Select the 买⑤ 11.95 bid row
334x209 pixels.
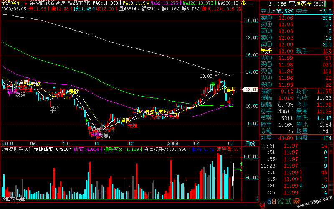(x=296, y=85)
